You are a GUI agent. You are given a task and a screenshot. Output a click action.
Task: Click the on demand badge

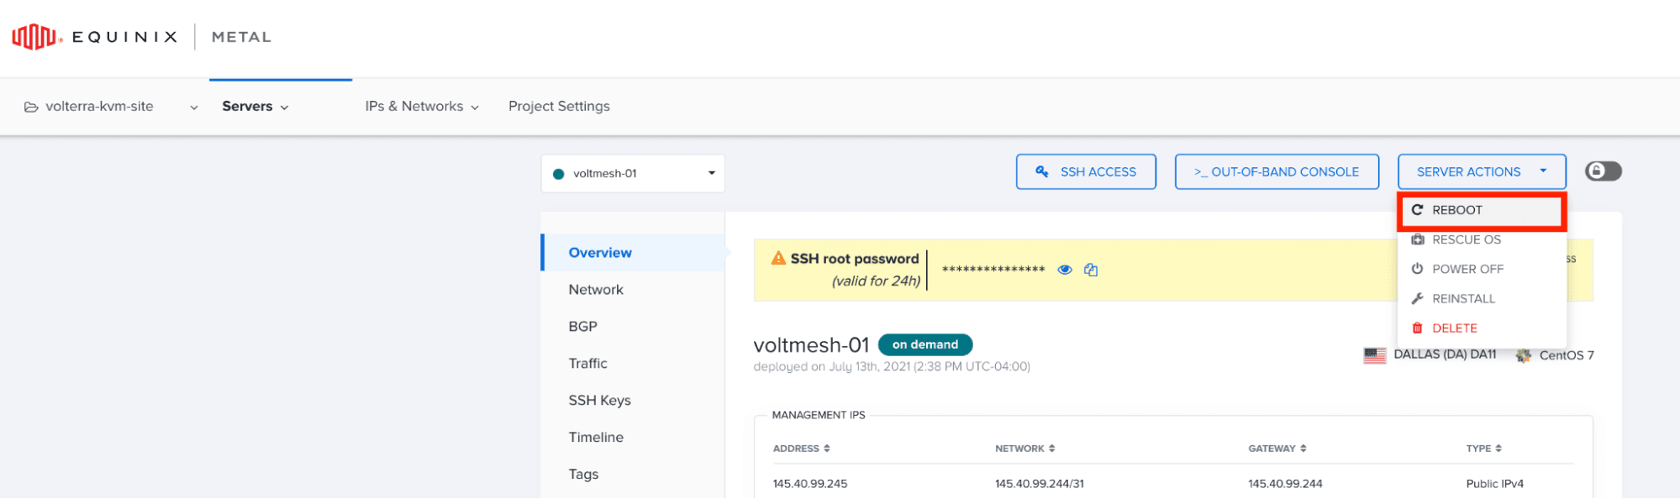(x=925, y=344)
